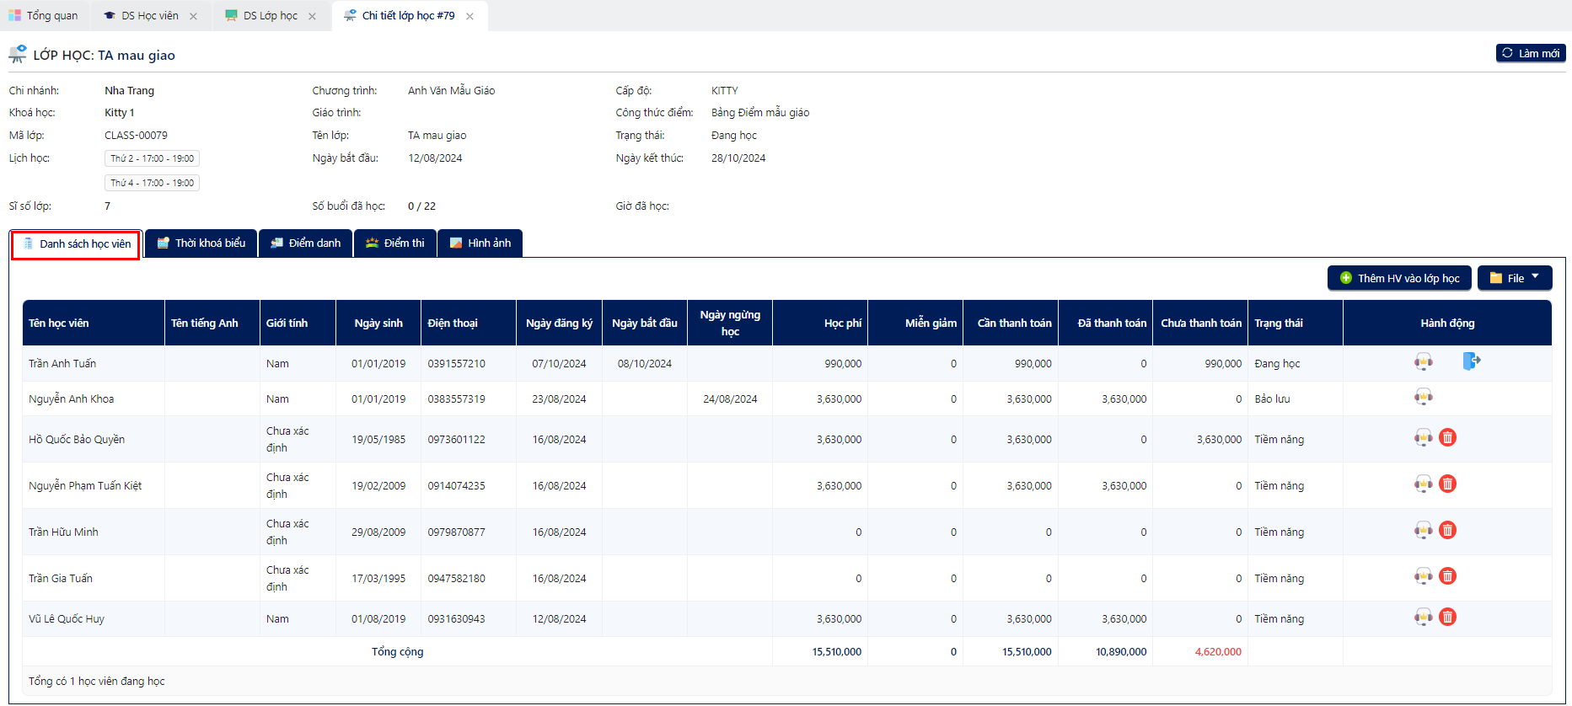Screen dimensions: 1572x706
Task: Remove Nguyễn Phạm Tuấn Kiệt using trash icon
Action: [1447, 484]
